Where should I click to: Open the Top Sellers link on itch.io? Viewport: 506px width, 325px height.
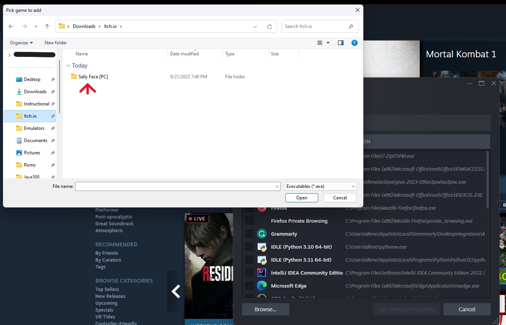point(107,289)
